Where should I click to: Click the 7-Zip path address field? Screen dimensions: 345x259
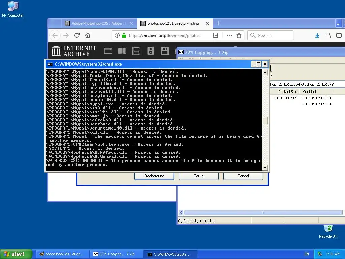point(307,84)
